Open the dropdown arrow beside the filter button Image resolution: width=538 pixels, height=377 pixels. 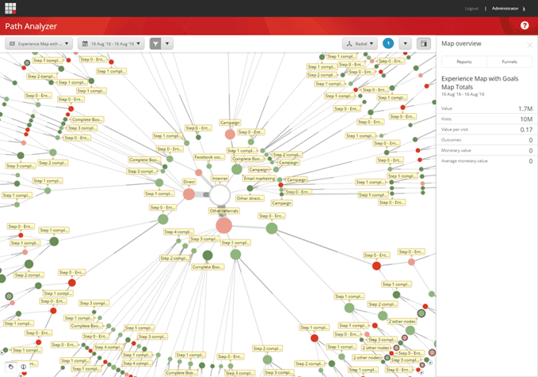point(167,43)
